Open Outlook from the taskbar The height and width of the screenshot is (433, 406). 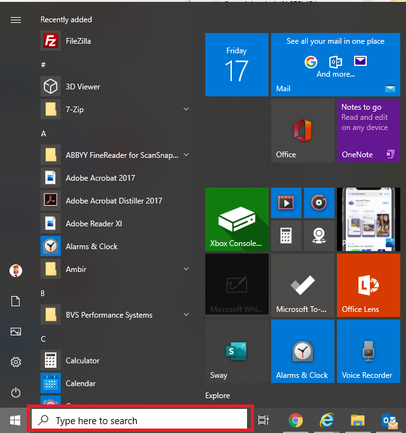(x=390, y=422)
